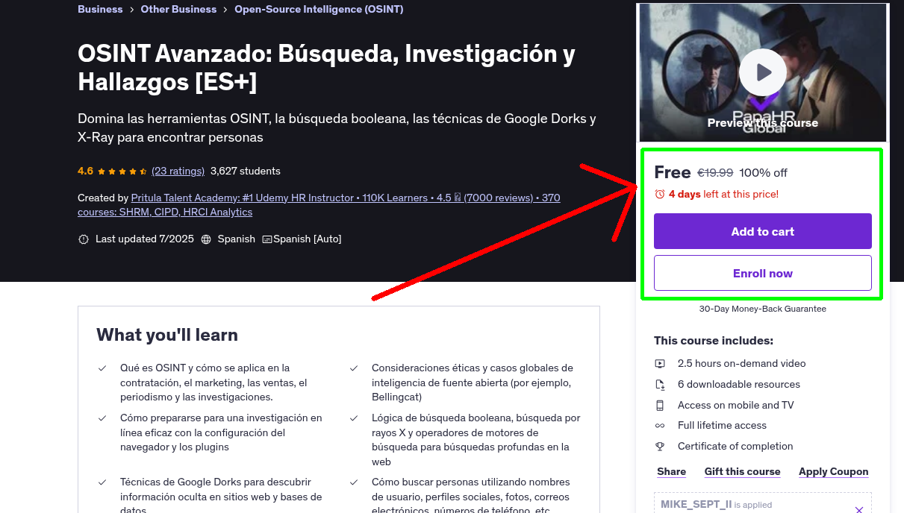
Task: Click the Apply Coupon link
Action: 833,471
